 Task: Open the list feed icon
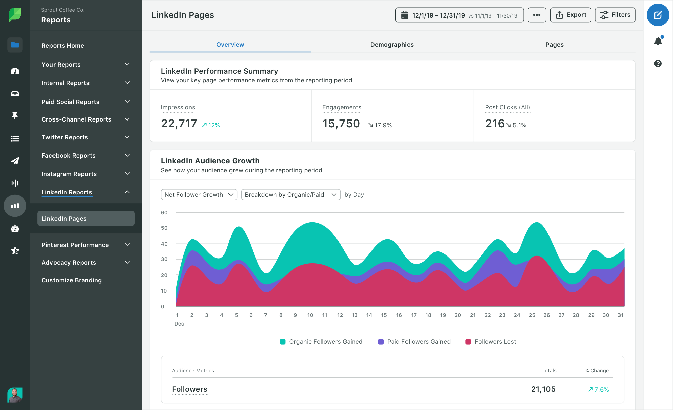tap(15, 138)
